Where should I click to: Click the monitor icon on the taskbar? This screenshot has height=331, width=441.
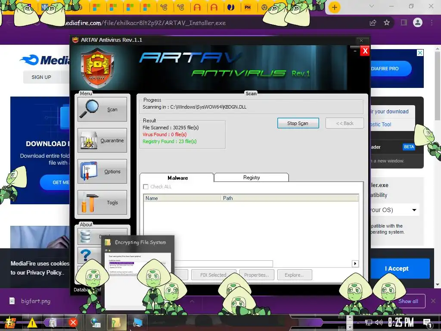tap(138, 322)
